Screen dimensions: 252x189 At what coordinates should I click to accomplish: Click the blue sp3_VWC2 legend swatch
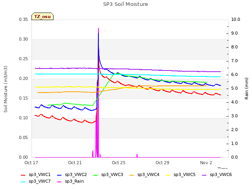coord(59,175)
